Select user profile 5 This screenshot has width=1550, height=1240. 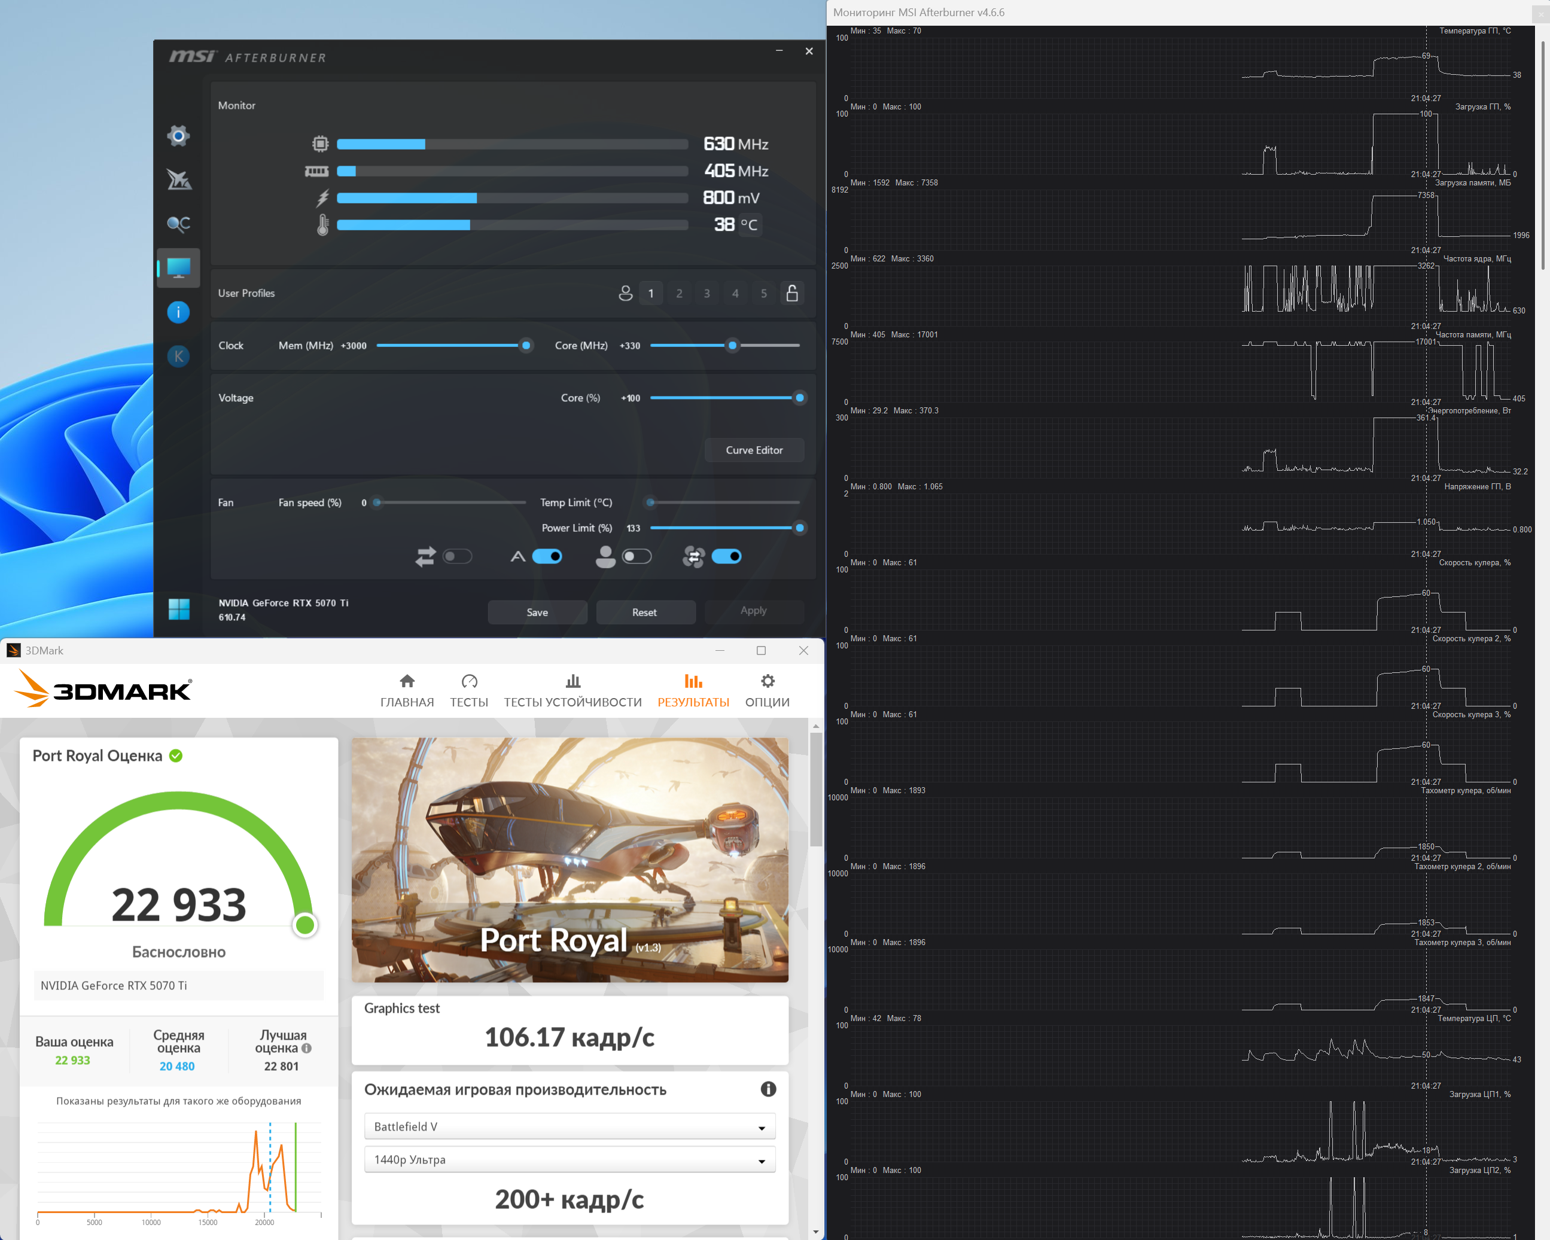tap(763, 293)
